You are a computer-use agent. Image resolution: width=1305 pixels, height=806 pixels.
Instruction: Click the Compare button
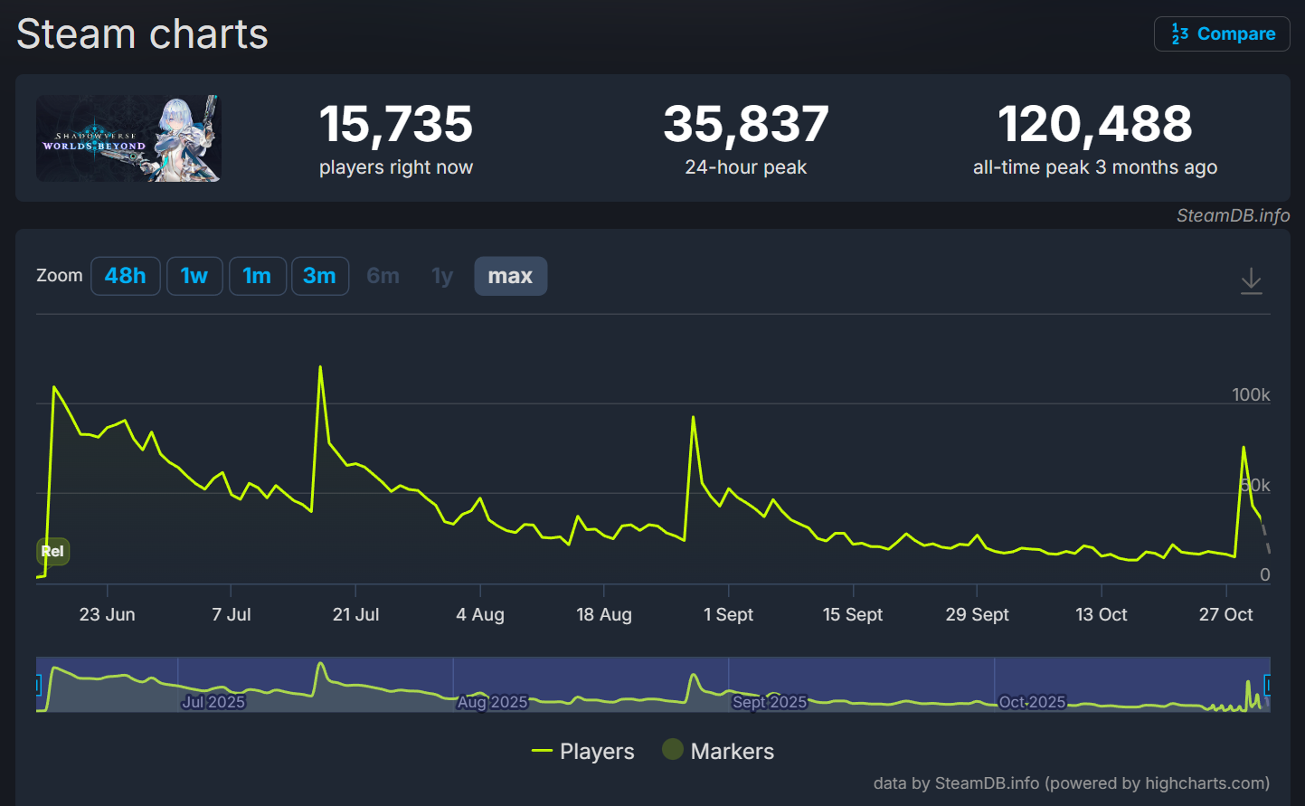(1222, 34)
